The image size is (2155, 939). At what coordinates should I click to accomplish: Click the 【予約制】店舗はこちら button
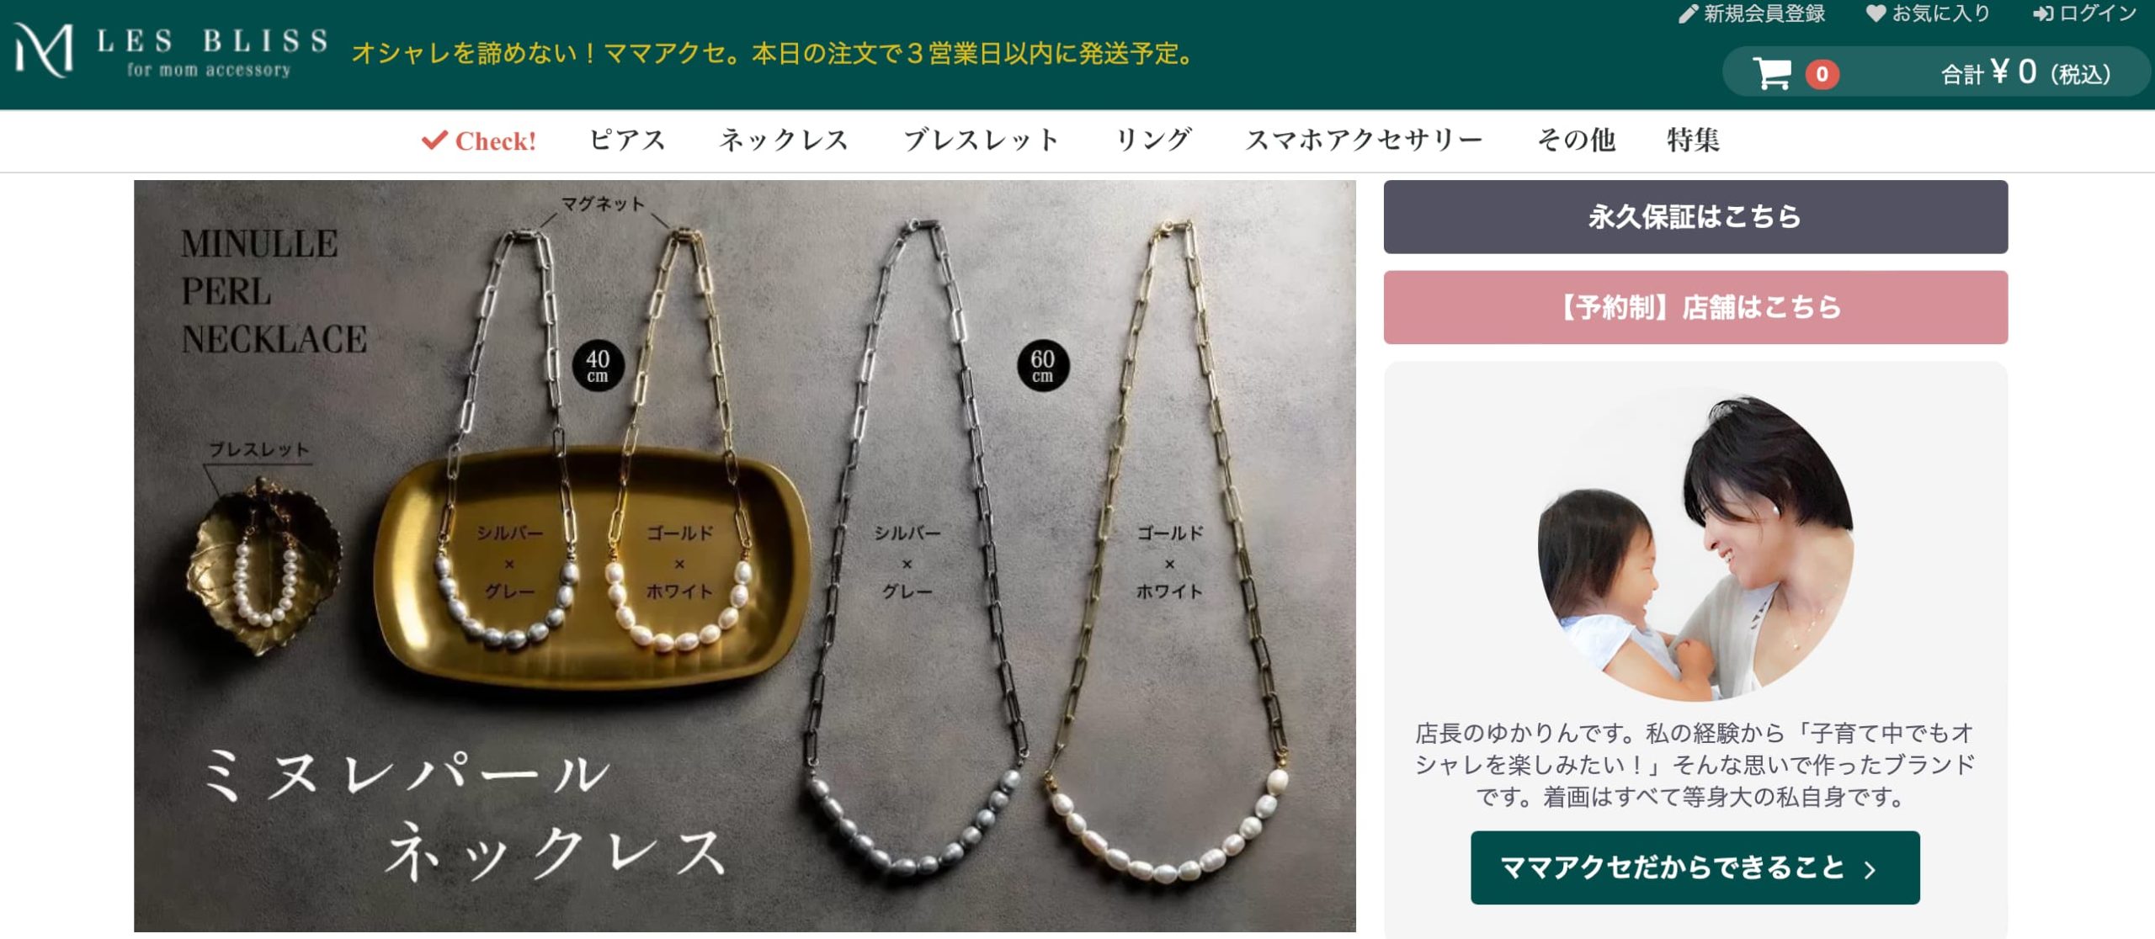tap(1695, 307)
